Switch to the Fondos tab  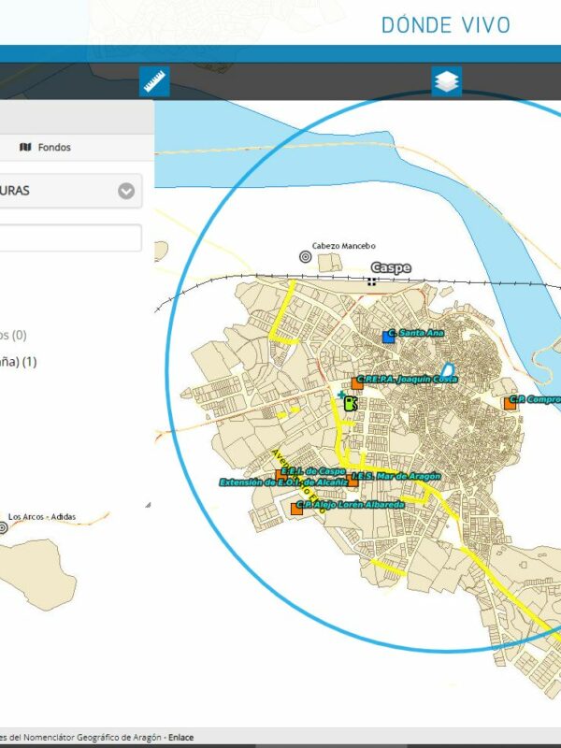[45, 147]
